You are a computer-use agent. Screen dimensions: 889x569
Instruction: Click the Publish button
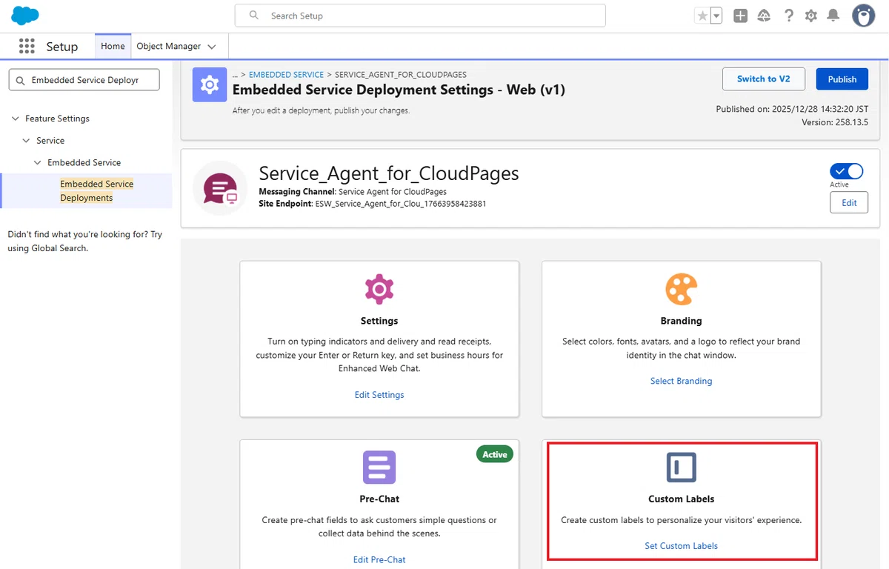pos(842,79)
